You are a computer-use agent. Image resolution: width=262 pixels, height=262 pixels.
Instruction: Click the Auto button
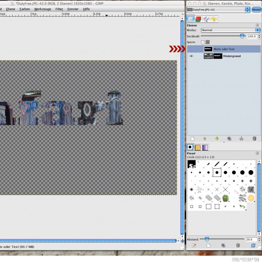tap(256, 10)
